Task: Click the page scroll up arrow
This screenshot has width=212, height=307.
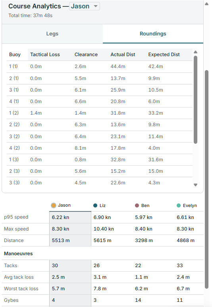Action: (x=207, y=4)
